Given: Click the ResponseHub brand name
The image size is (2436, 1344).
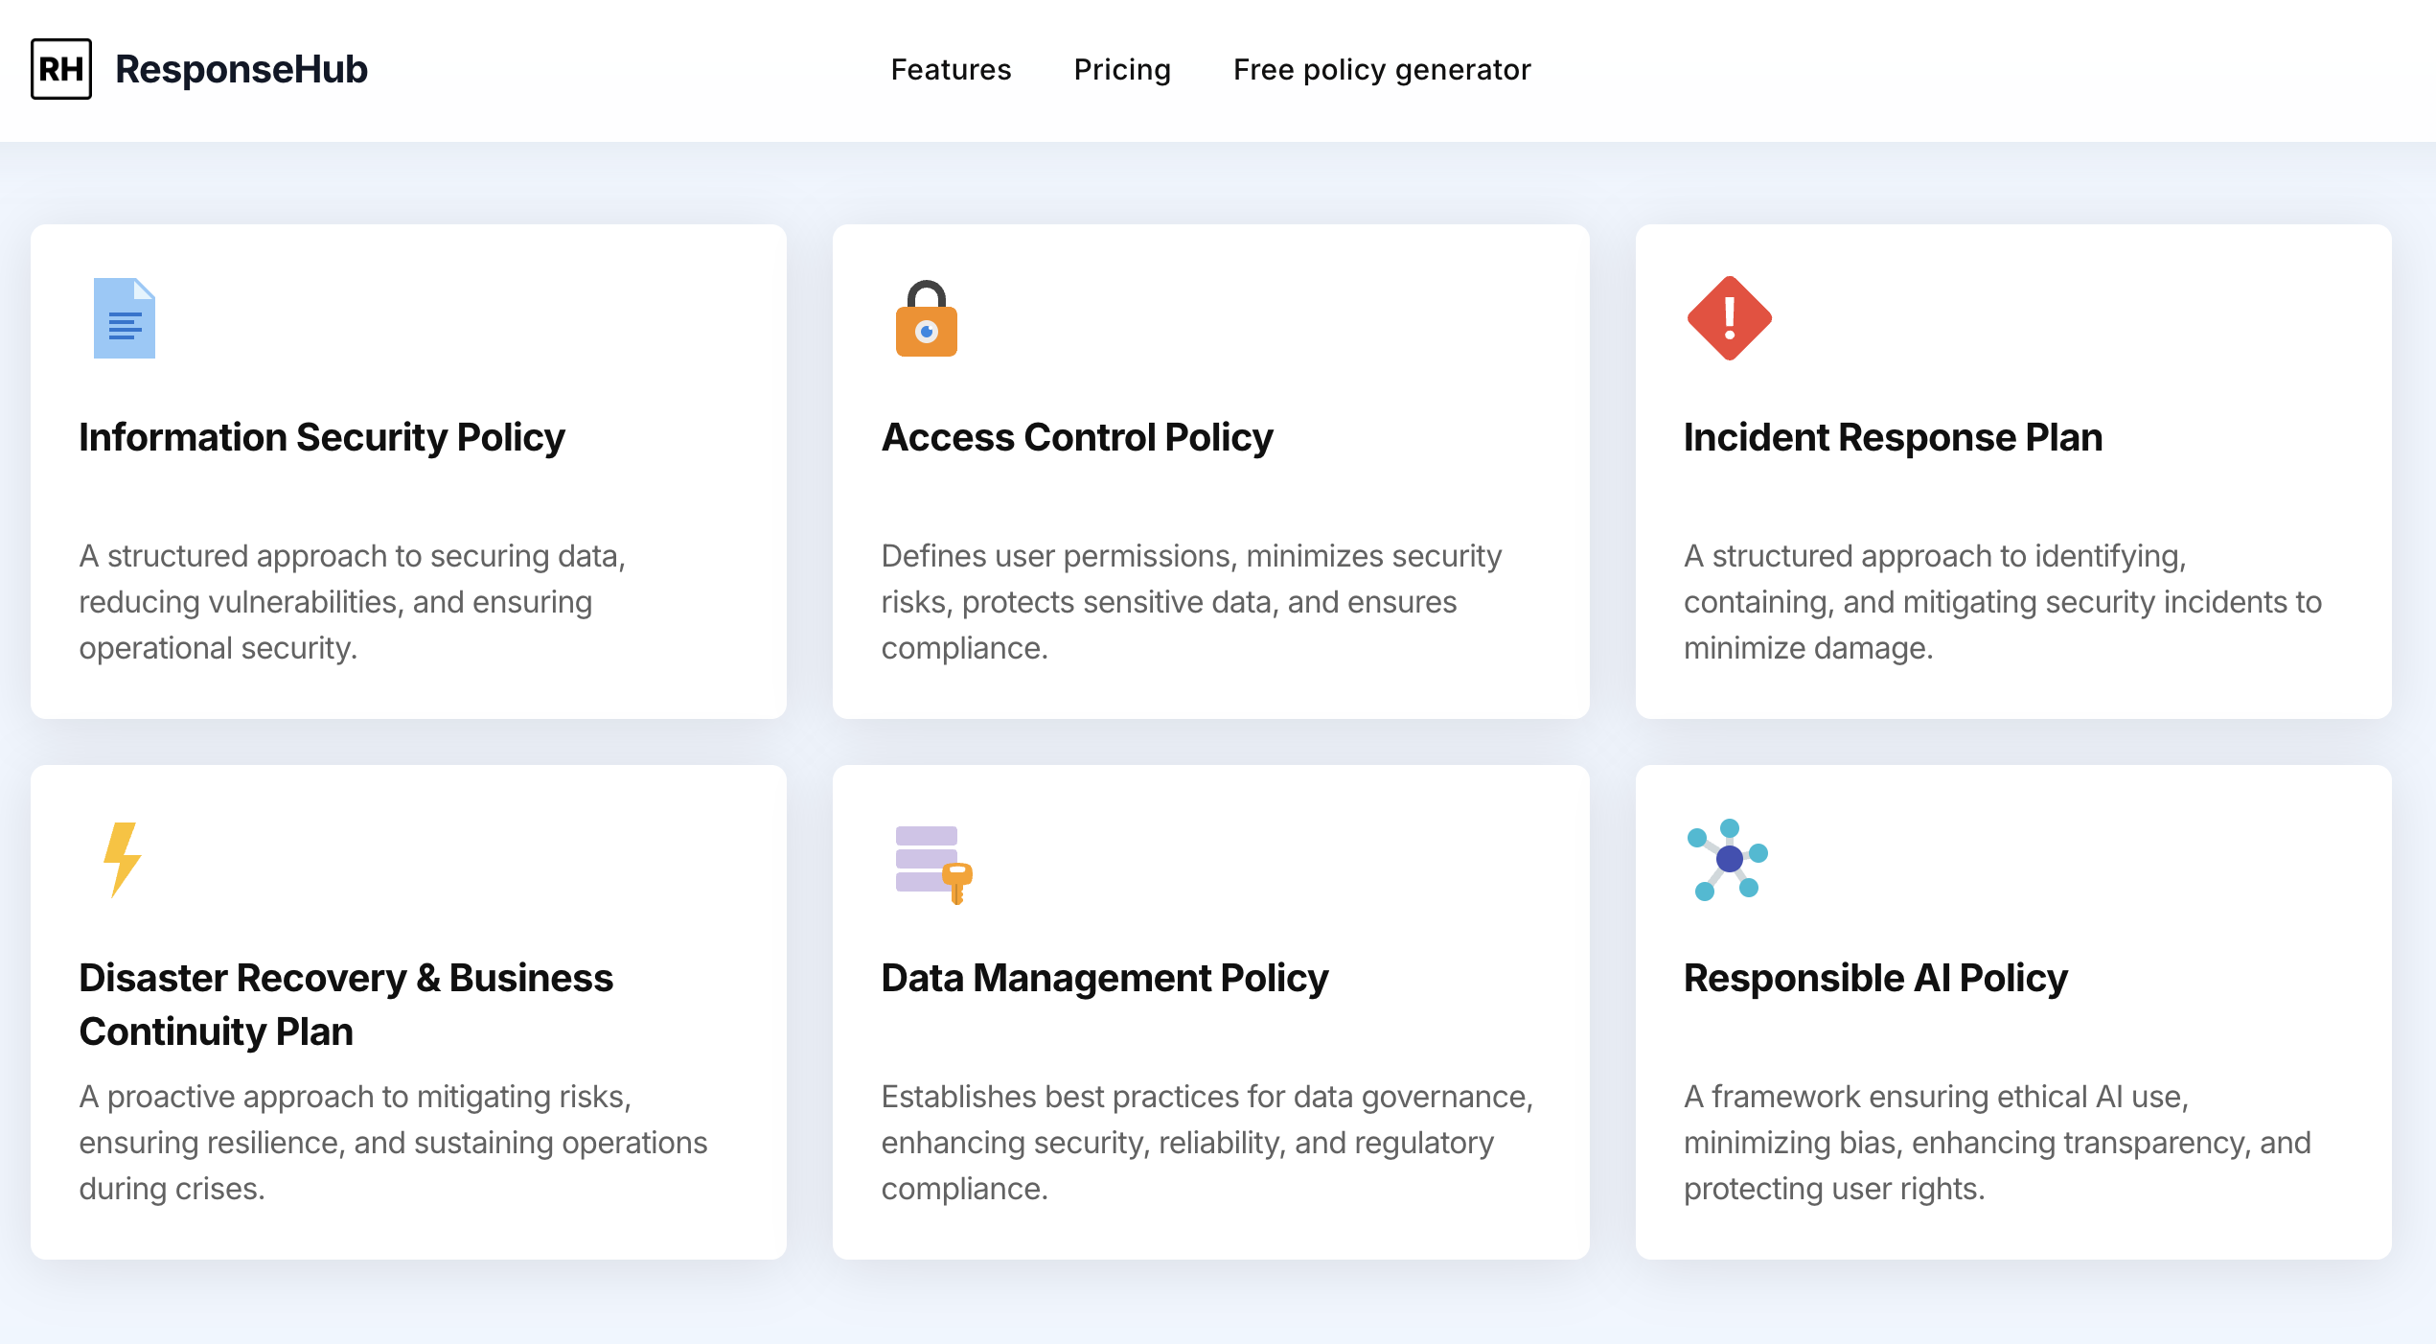Looking at the screenshot, I should pyautogui.click(x=241, y=70).
